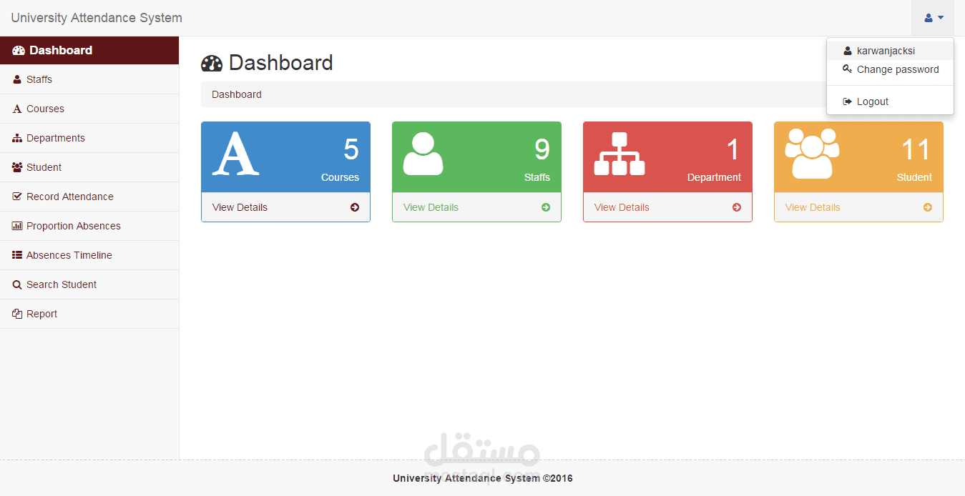This screenshot has width=965, height=496.
Task: Click the list icon for Absences Timeline
Action: (17, 255)
